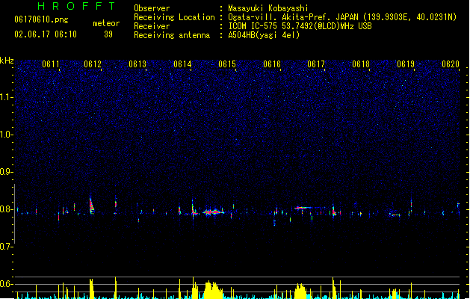Click the 0618 time marker
The height and width of the screenshot is (299, 470).
(x=361, y=64)
